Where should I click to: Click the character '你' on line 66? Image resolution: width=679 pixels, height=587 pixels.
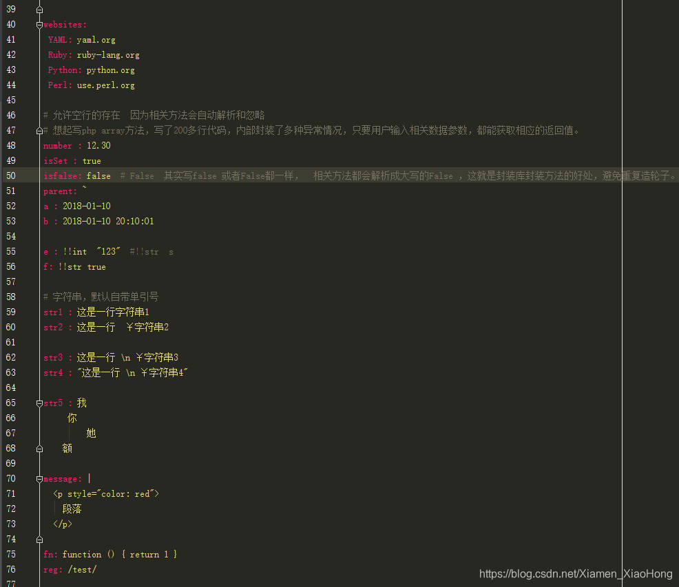click(72, 418)
